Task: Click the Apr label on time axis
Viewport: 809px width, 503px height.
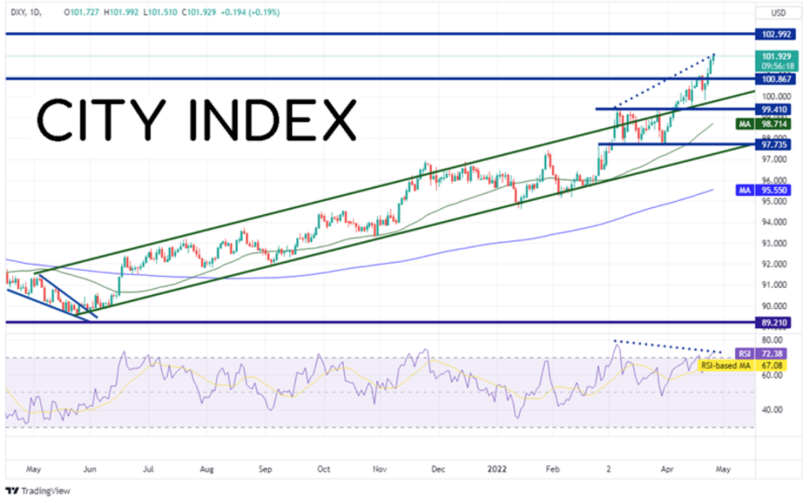Action: (667, 469)
